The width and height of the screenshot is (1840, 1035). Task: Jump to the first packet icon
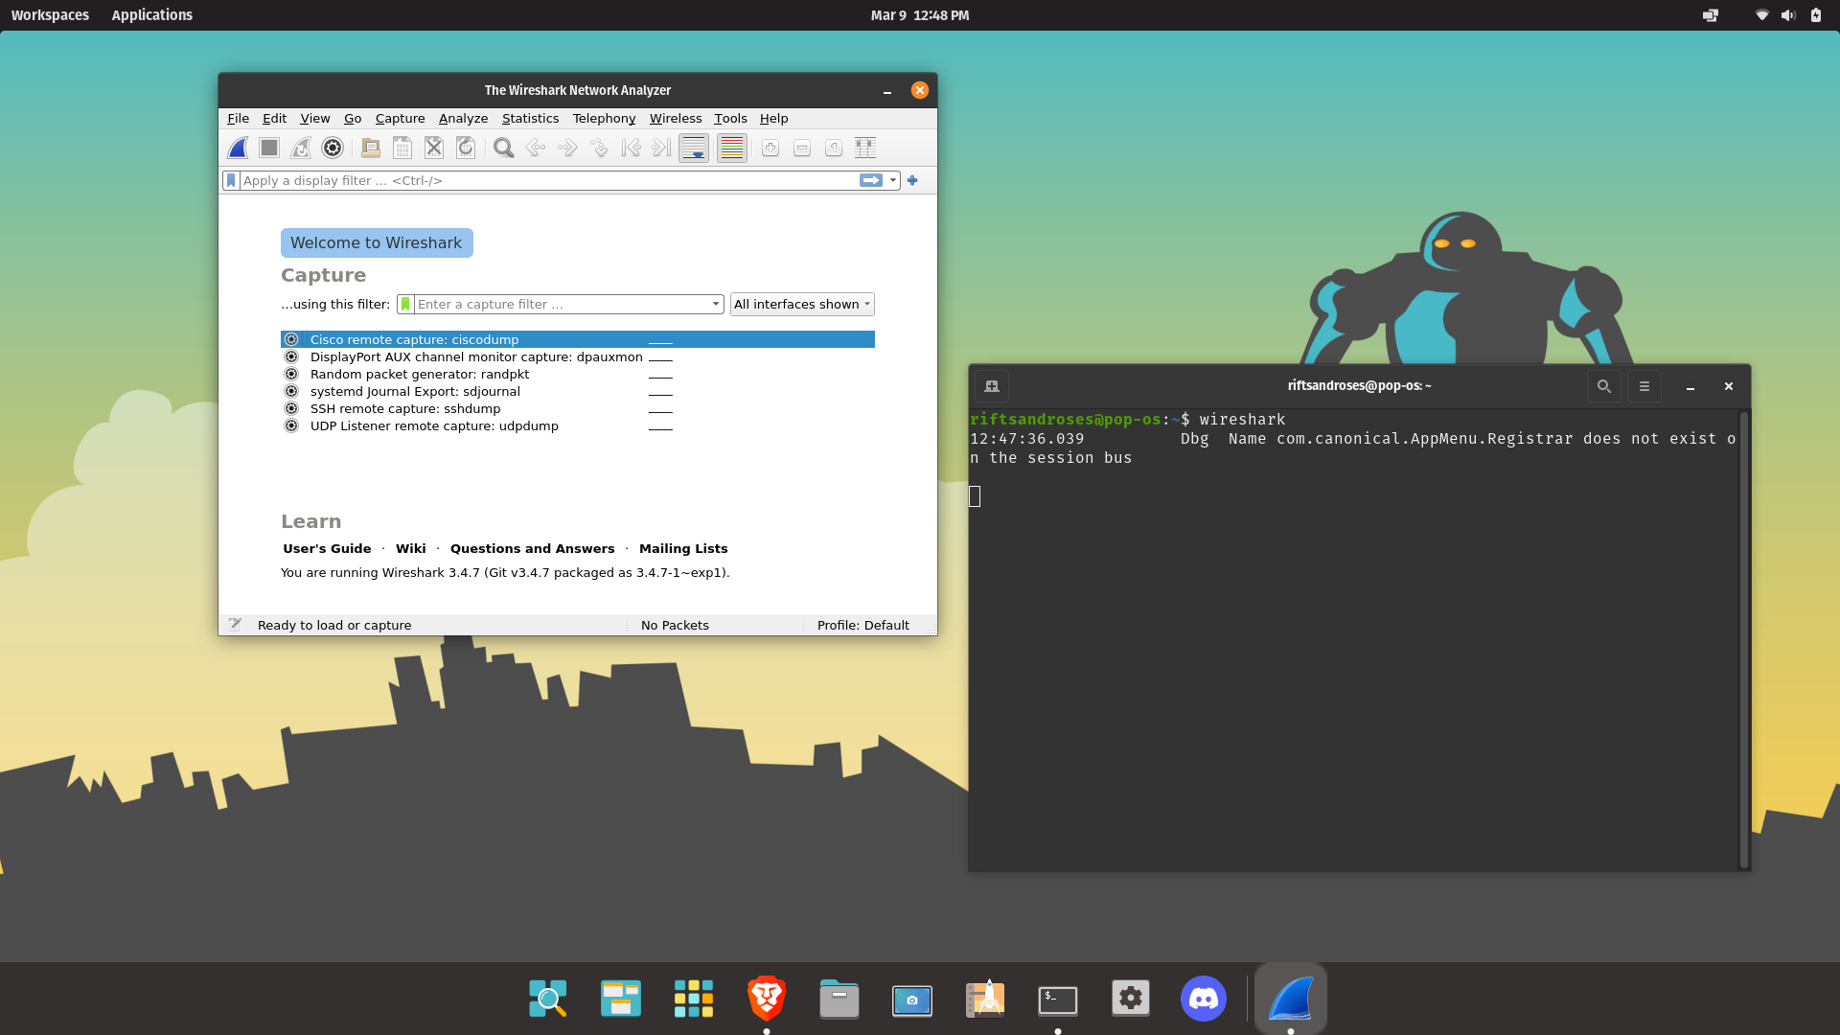(x=631, y=148)
